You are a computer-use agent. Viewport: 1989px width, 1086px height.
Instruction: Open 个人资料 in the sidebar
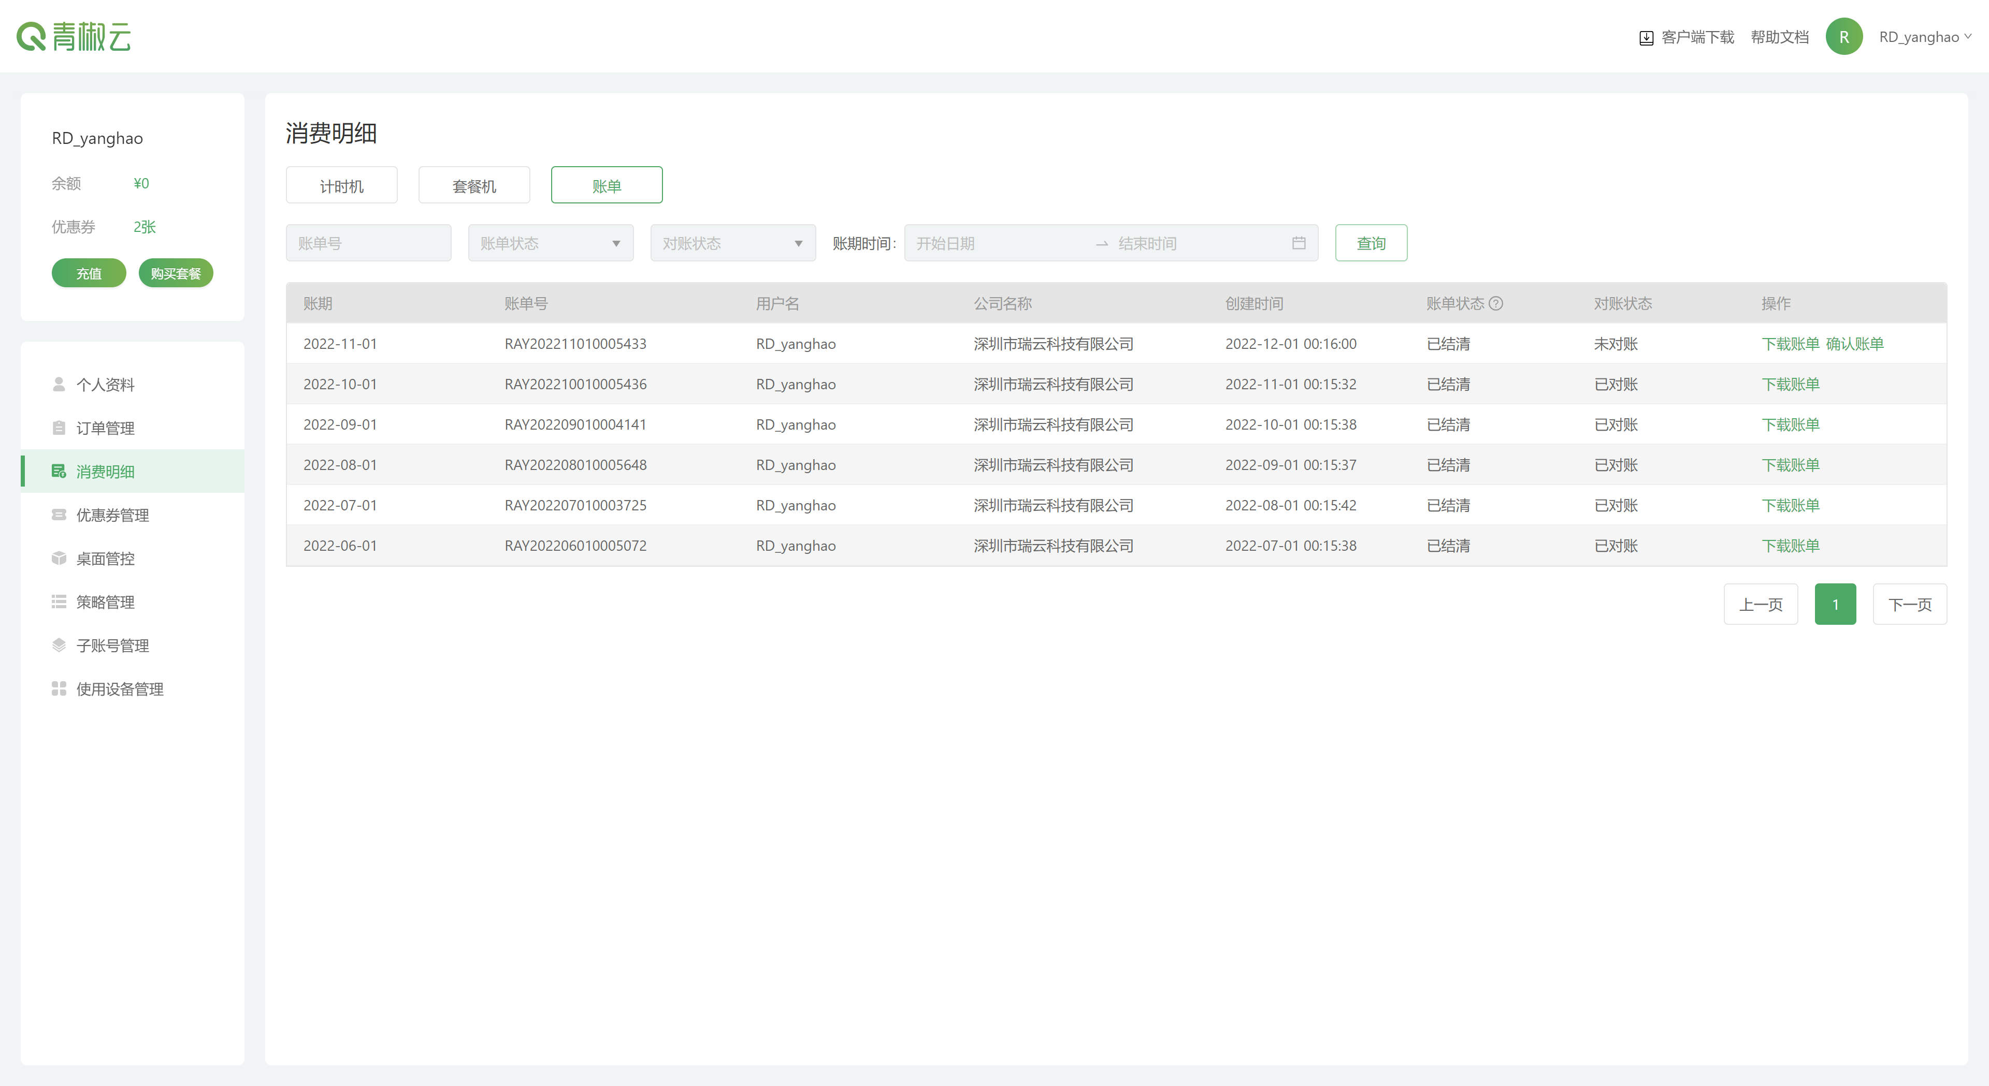click(x=133, y=385)
